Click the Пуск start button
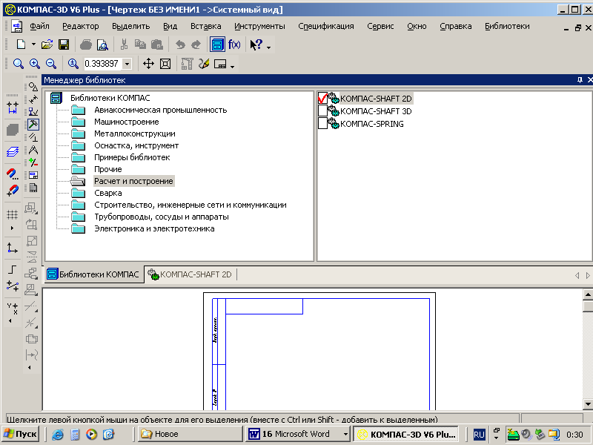Image resolution: width=593 pixels, height=445 pixels. tap(21, 434)
